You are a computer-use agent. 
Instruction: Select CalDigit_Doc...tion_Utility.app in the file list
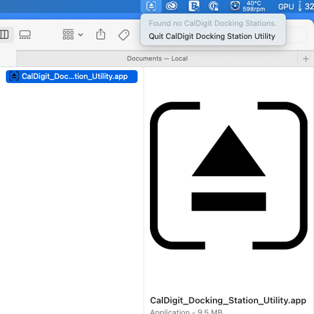tap(72, 77)
